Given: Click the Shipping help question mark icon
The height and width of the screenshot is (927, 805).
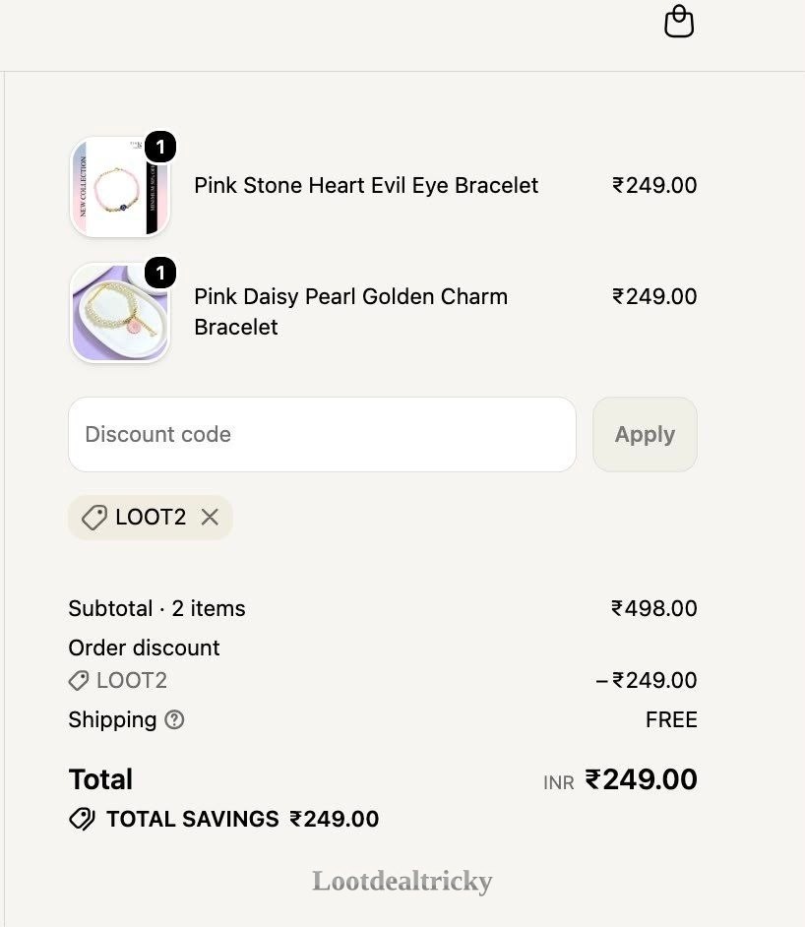Looking at the screenshot, I should tap(174, 719).
